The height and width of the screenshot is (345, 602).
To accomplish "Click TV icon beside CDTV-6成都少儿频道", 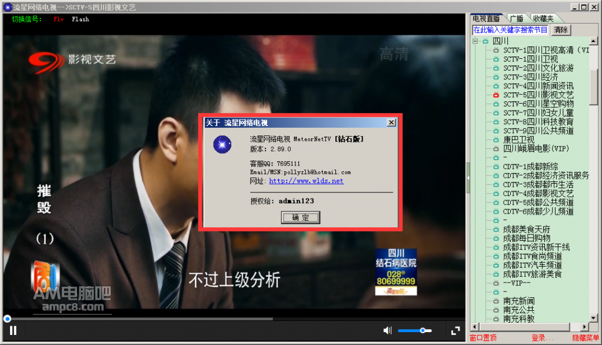I will (496, 211).
